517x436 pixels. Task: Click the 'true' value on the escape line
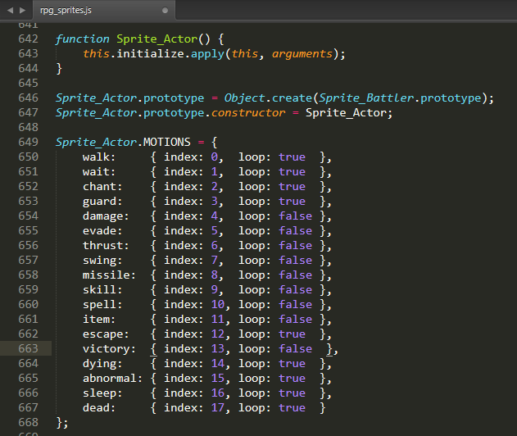click(293, 334)
